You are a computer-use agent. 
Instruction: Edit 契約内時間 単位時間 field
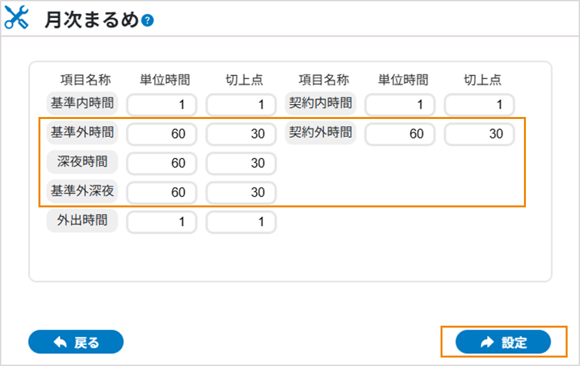(400, 105)
